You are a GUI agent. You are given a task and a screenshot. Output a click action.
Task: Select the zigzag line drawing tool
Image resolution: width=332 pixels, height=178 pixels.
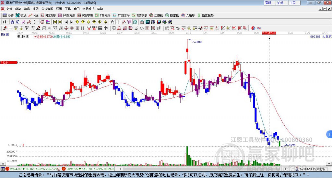pos(124,22)
